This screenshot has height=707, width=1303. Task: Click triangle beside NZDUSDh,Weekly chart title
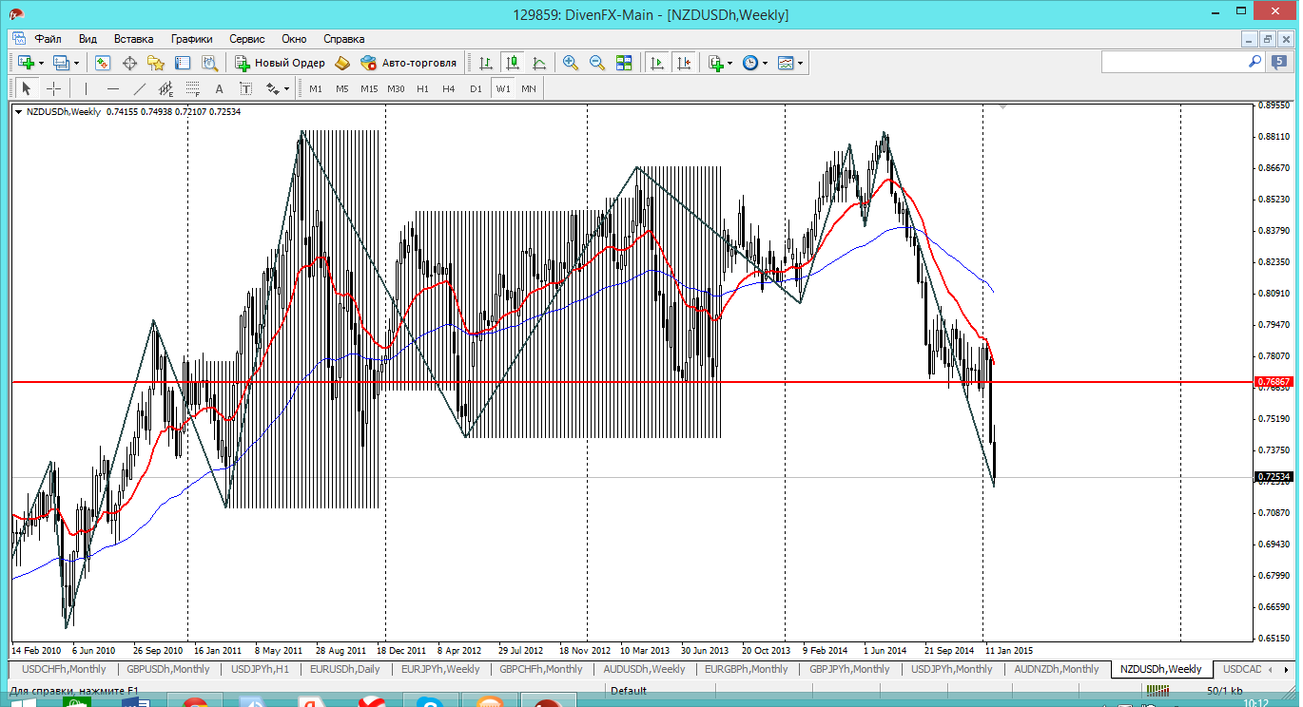[x=19, y=112]
